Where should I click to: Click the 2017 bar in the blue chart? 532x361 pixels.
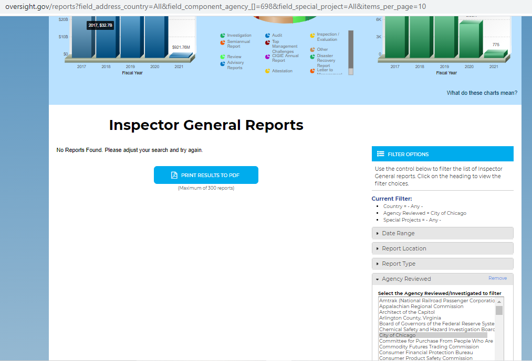(x=84, y=37)
